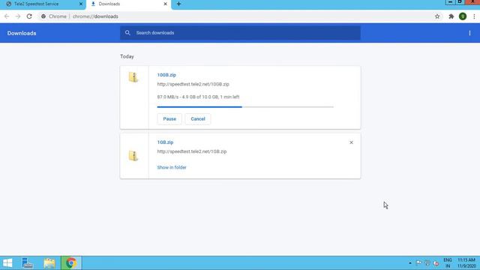The image size is (480, 270).
Task: Focus the Search downloads field
Action: click(x=240, y=33)
